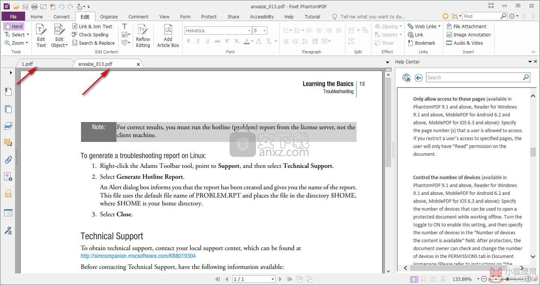Switch to the Home ribbon tab
This screenshot has width=540, height=285.
click(x=37, y=17)
